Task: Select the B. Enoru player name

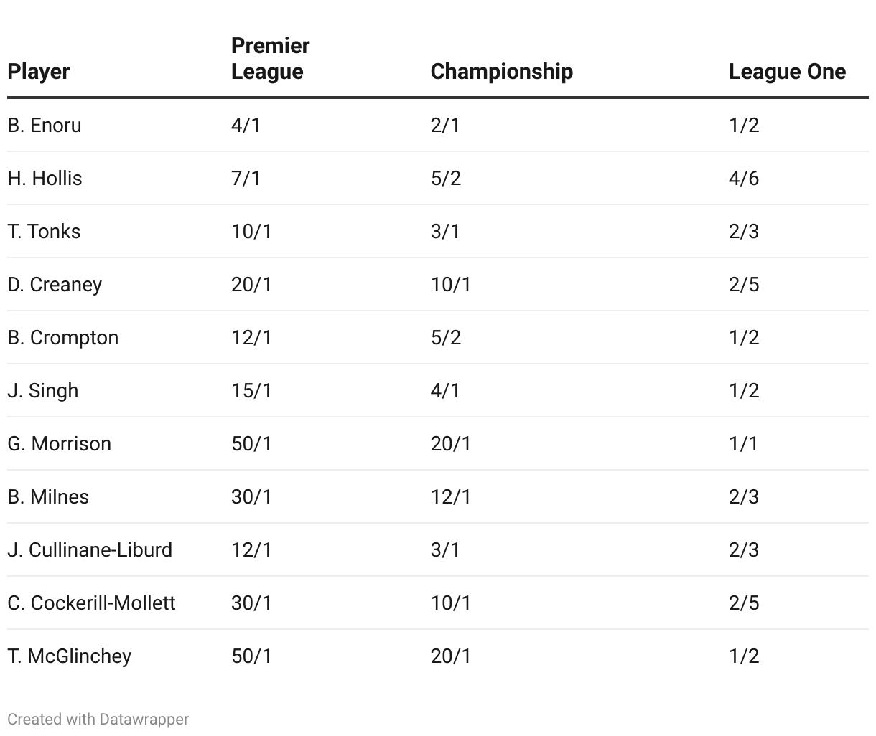Action: click(45, 126)
